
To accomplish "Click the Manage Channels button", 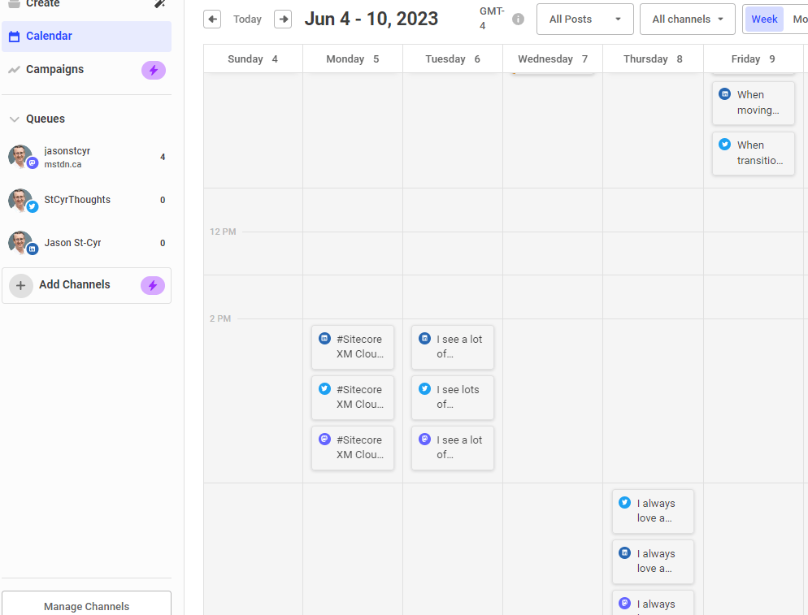I will 86,605.
